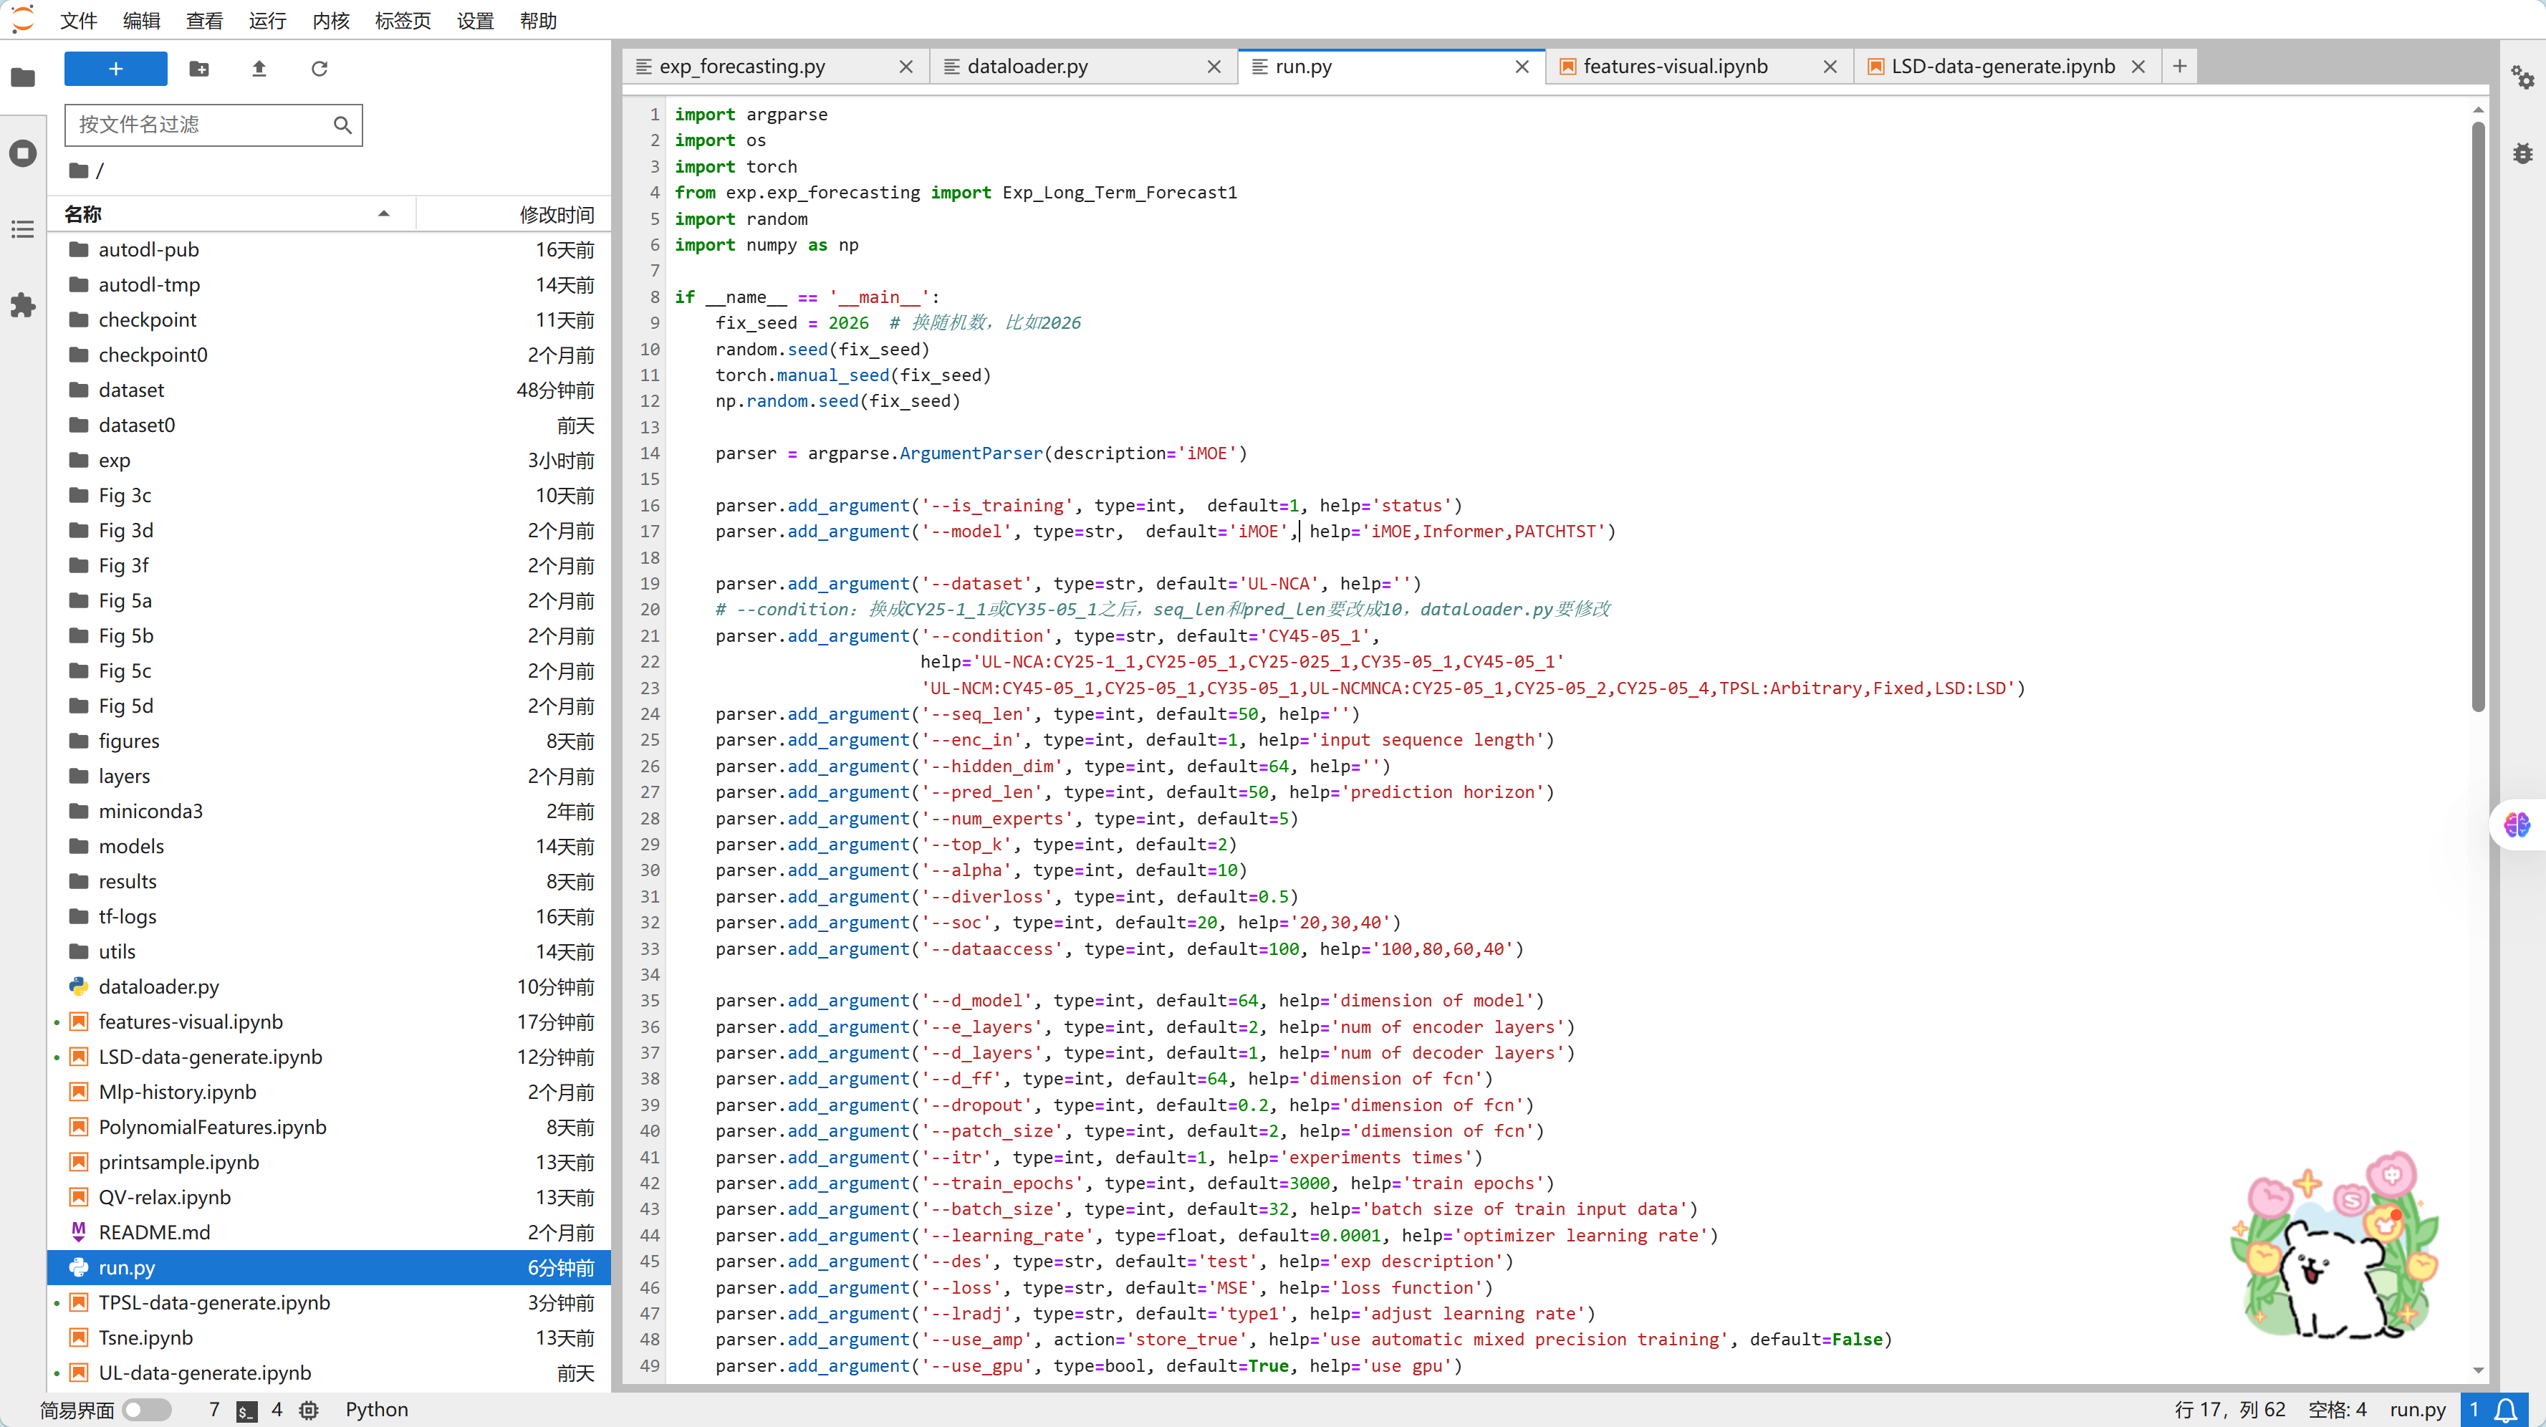Close the exp_forecasting.py tab
The width and height of the screenshot is (2546, 1427).
point(905,66)
